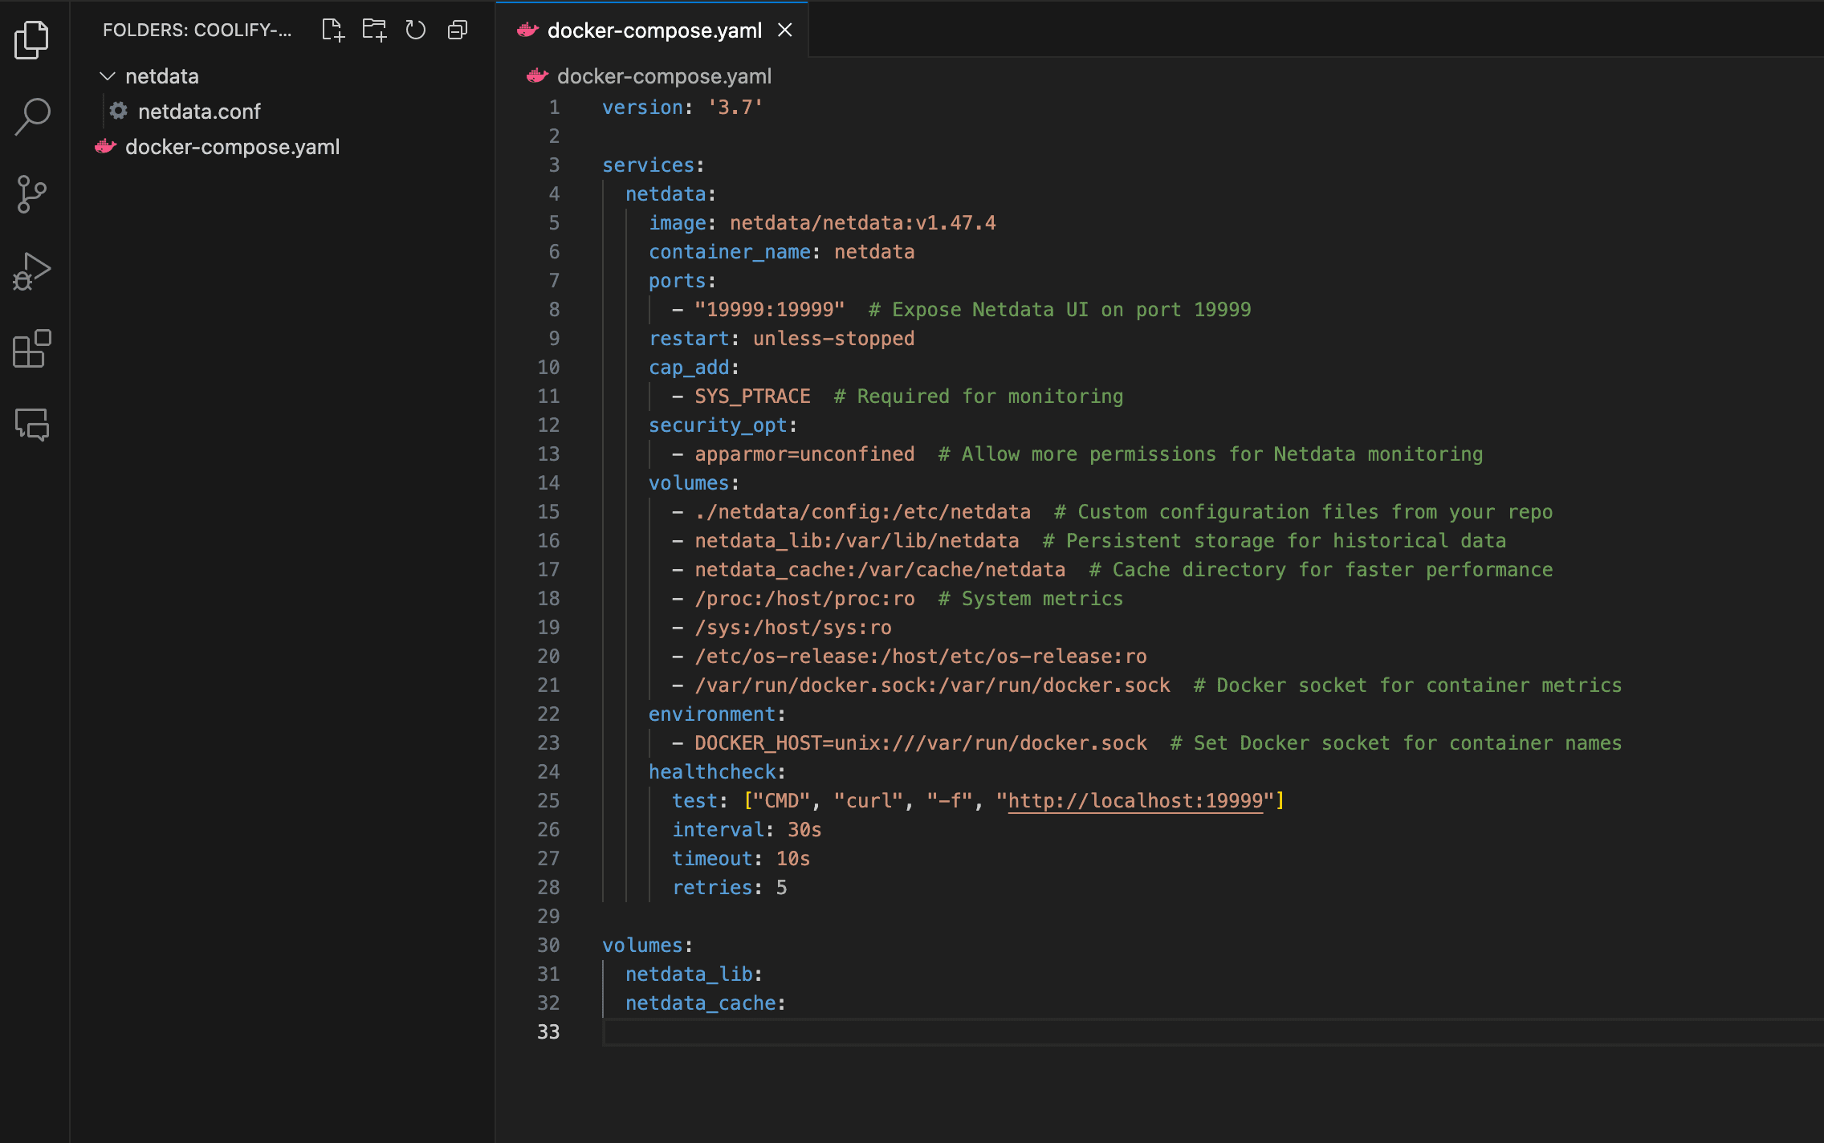This screenshot has height=1143, width=1824.
Task: Open the Explorer view in activity bar
Action: tap(32, 39)
